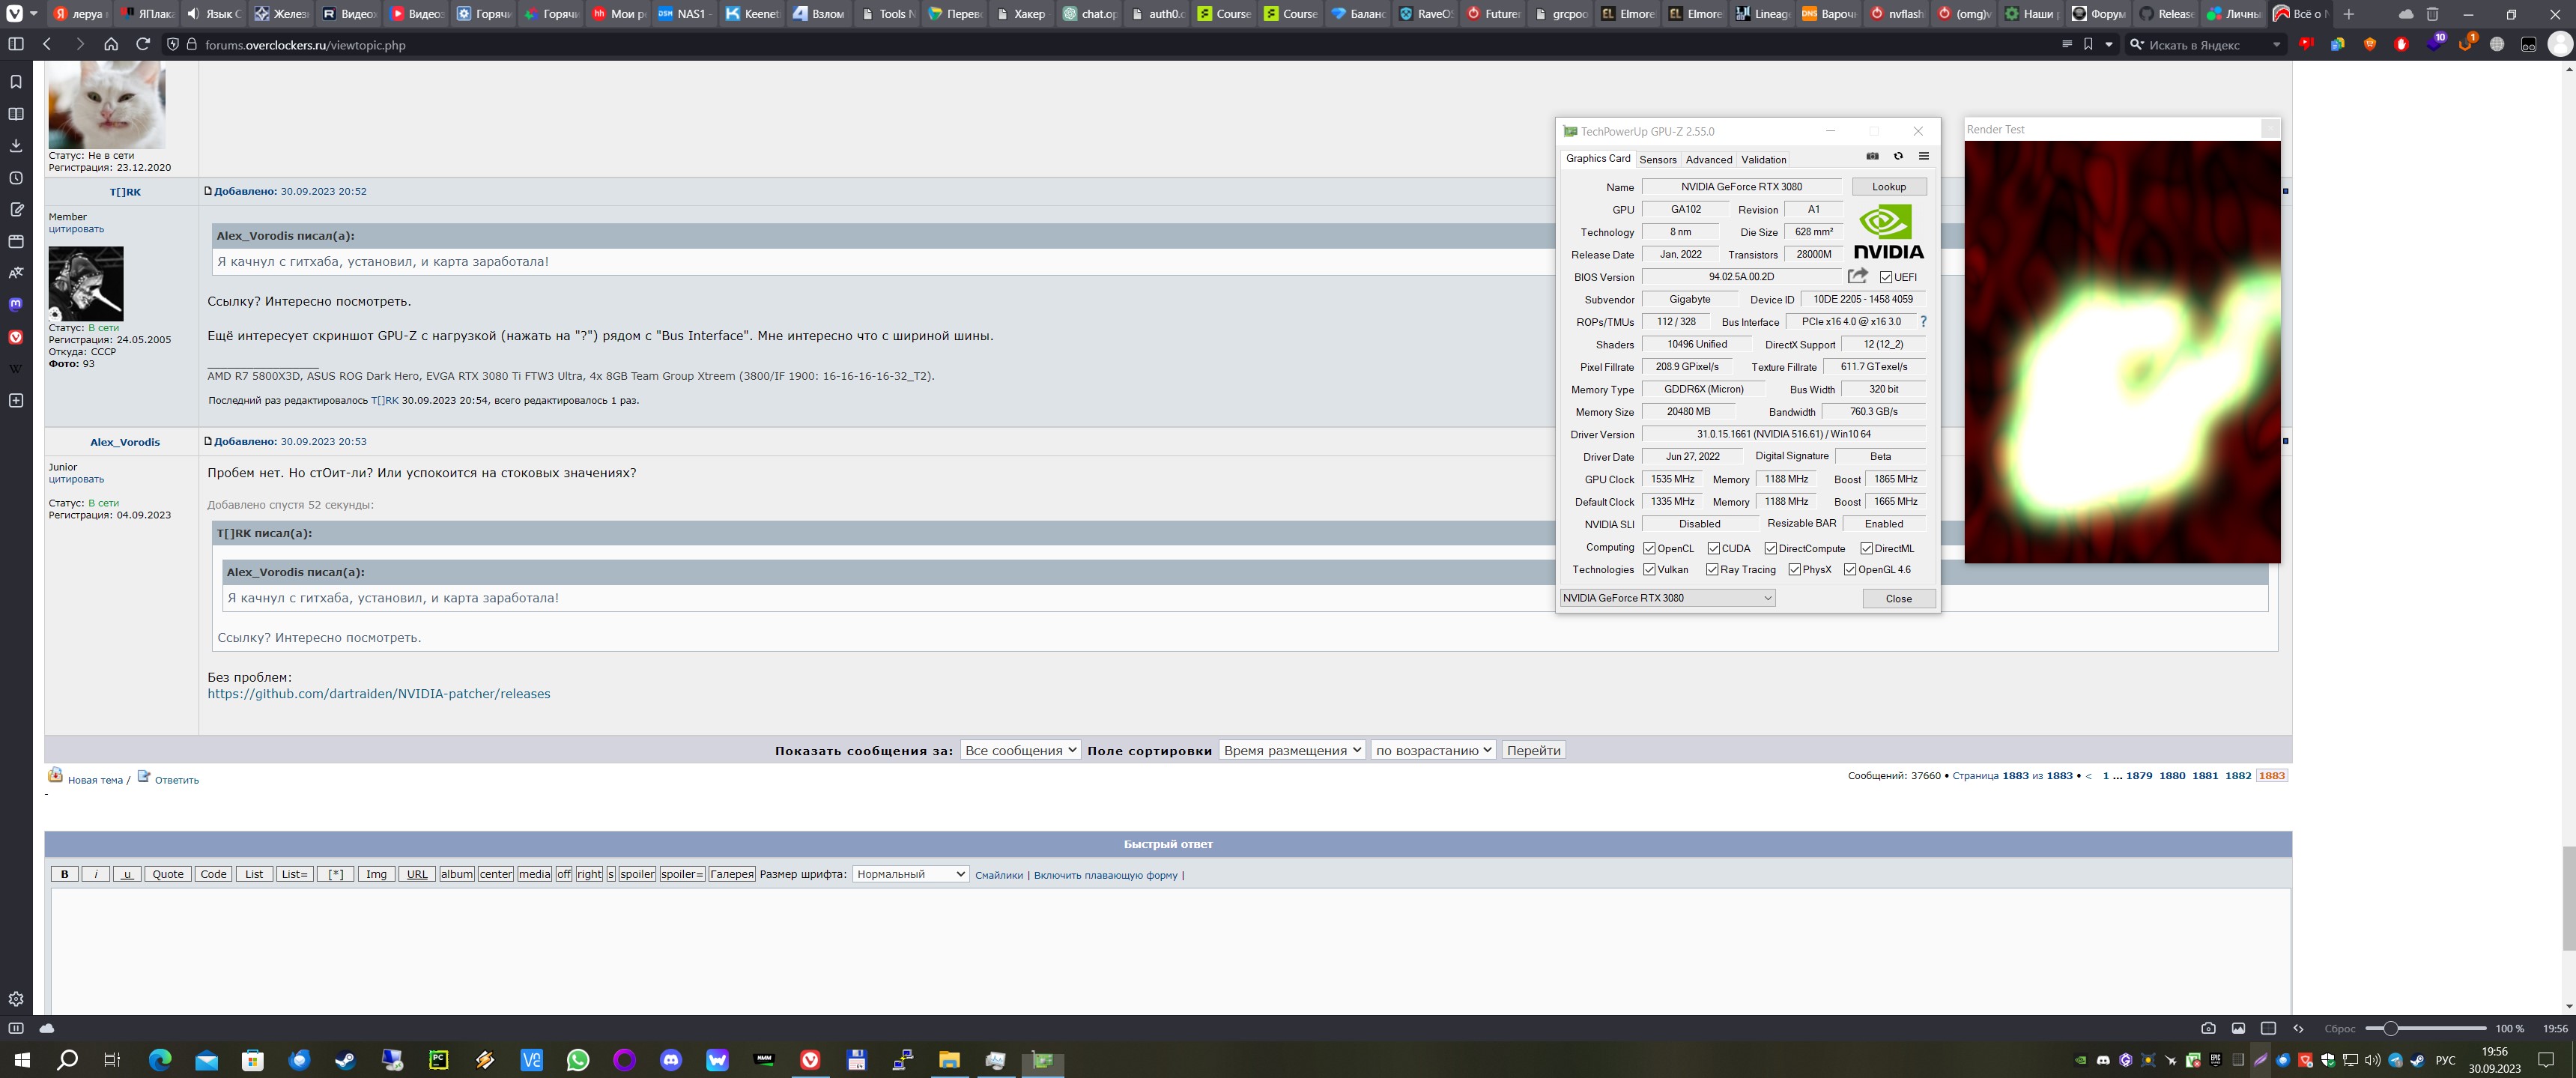Open the NVIDIA-patcher GitHub releases link

pyautogui.click(x=378, y=694)
